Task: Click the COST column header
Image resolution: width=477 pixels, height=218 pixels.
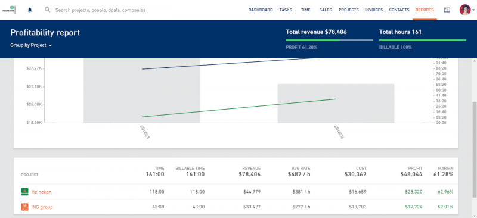Action: click(361, 168)
